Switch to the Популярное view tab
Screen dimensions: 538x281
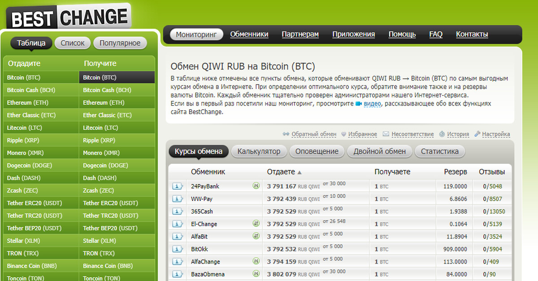[120, 43]
